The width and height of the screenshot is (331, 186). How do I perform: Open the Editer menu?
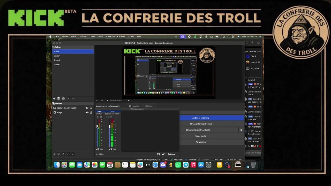coord(74,37)
